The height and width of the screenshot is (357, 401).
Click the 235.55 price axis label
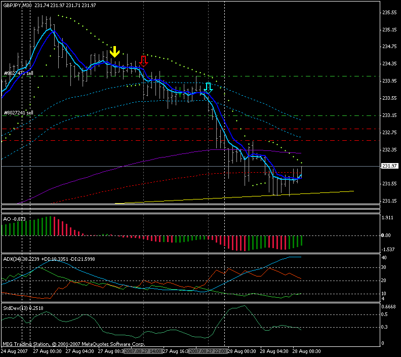pyautogui.click(x=389, y=12)
